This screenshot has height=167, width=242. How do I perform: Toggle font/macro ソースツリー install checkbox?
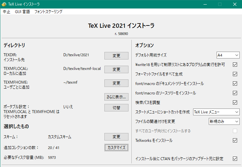coord(235,93)
